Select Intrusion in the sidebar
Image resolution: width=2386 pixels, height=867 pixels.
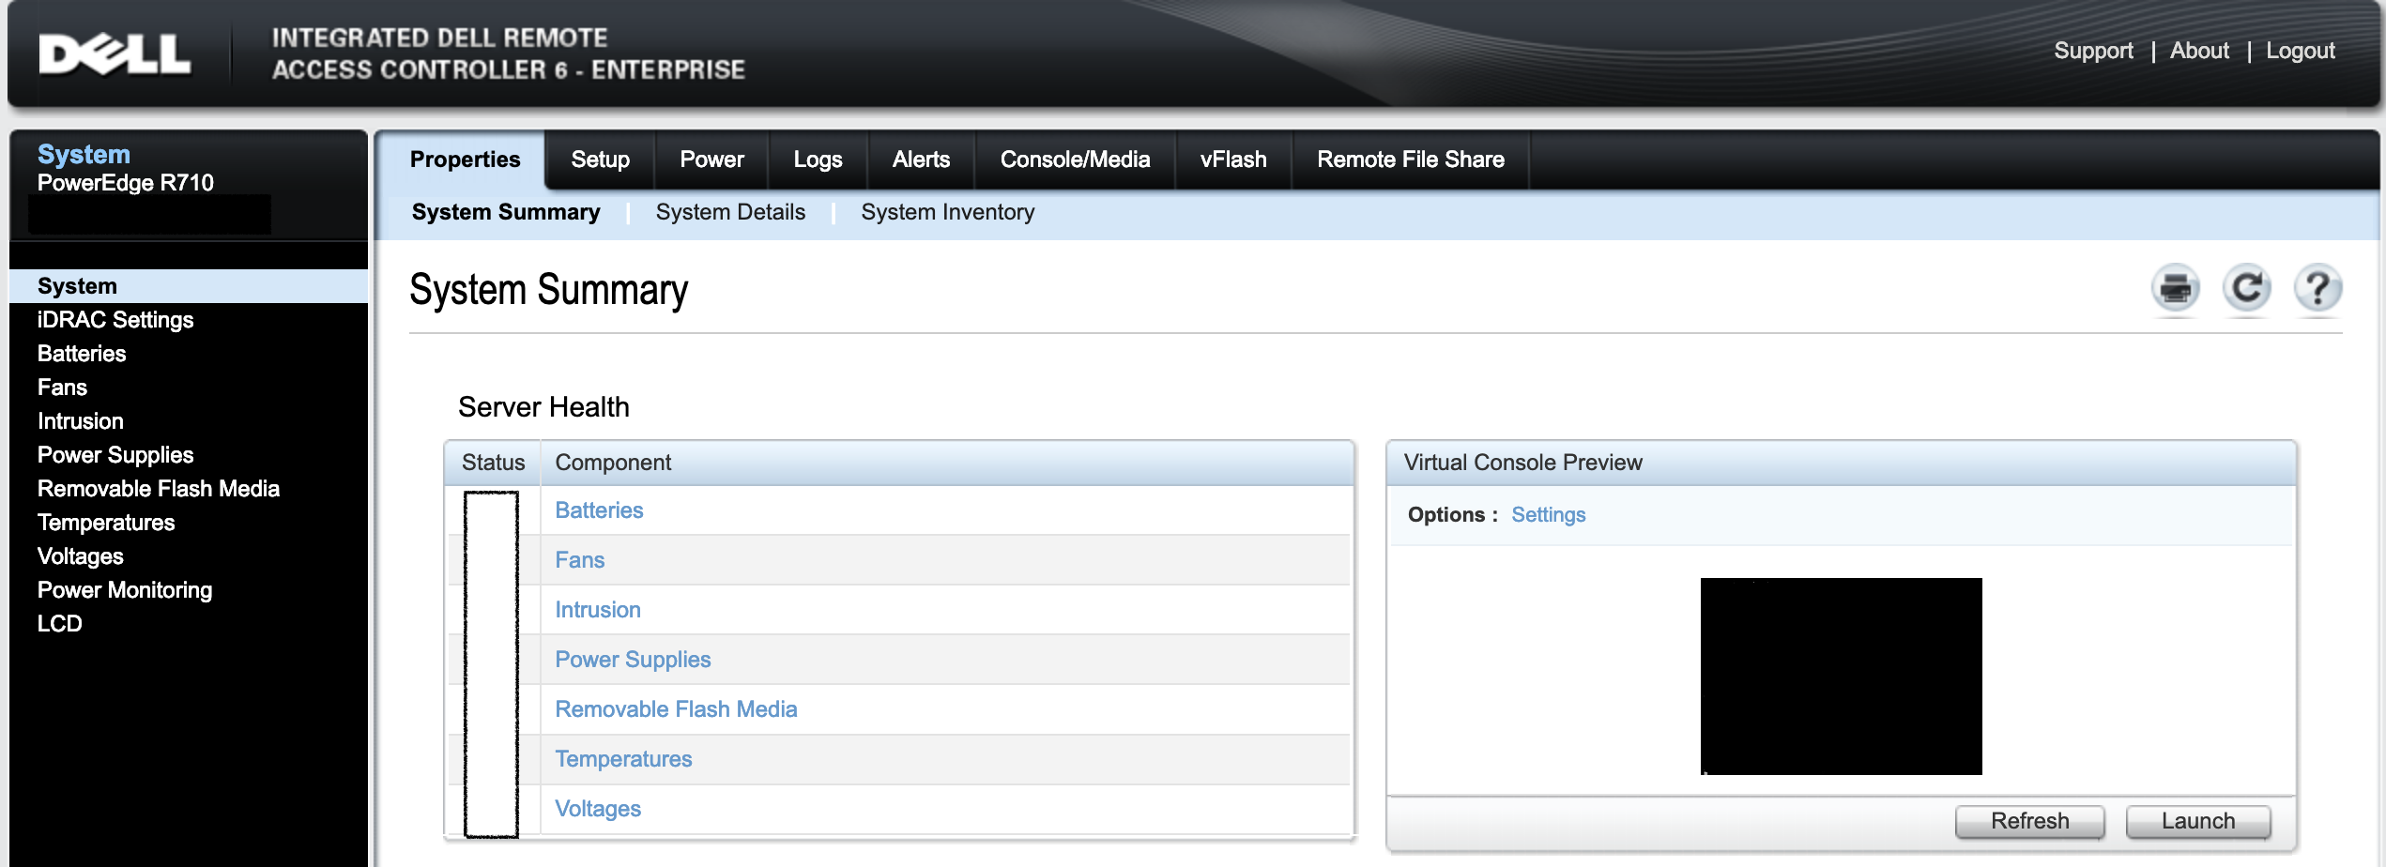coord(81,421)
